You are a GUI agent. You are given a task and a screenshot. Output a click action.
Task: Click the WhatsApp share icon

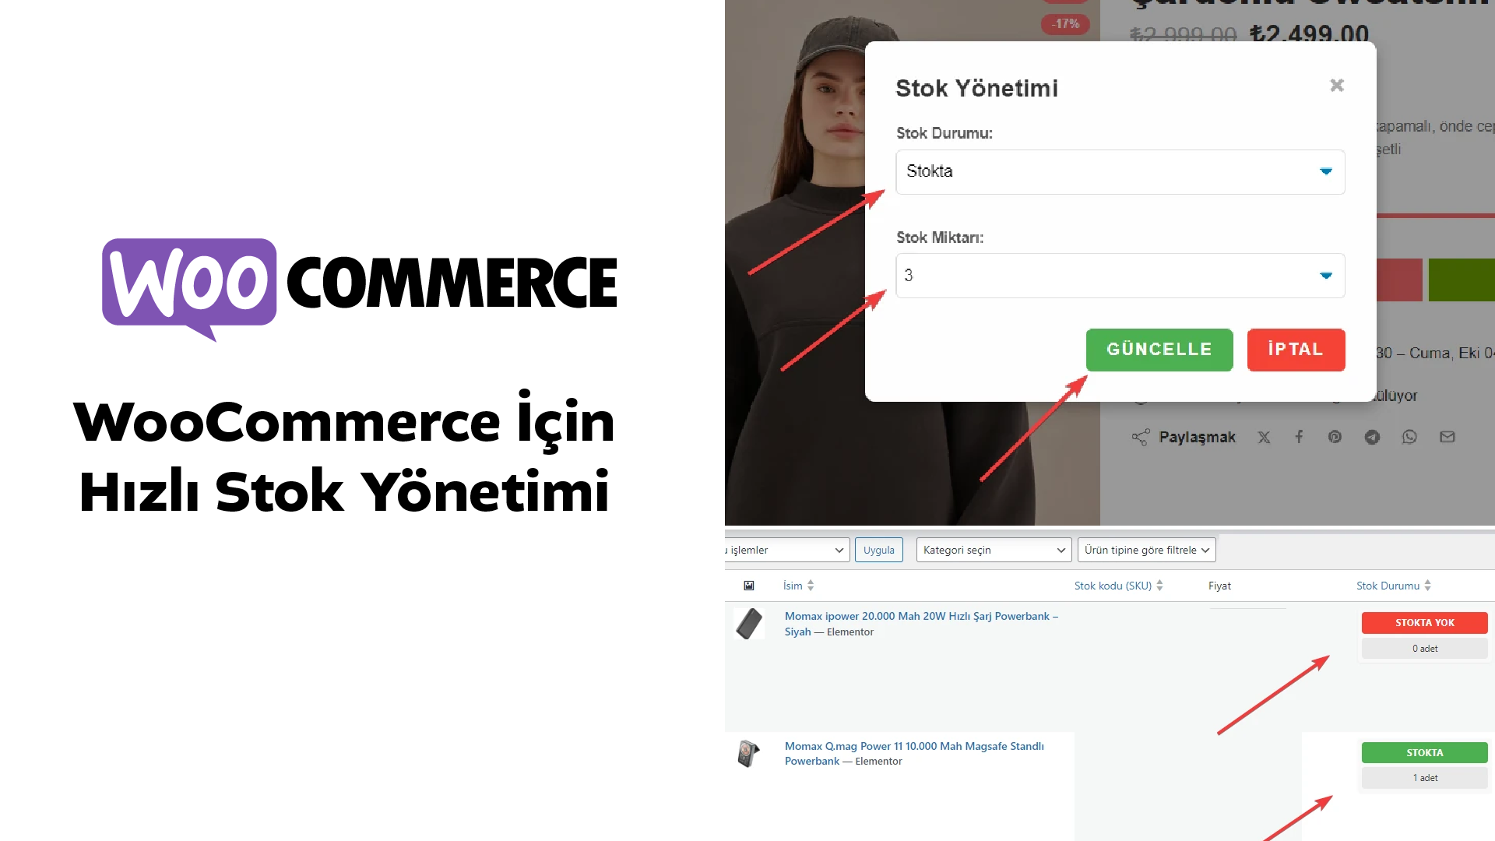[1410, 438]
